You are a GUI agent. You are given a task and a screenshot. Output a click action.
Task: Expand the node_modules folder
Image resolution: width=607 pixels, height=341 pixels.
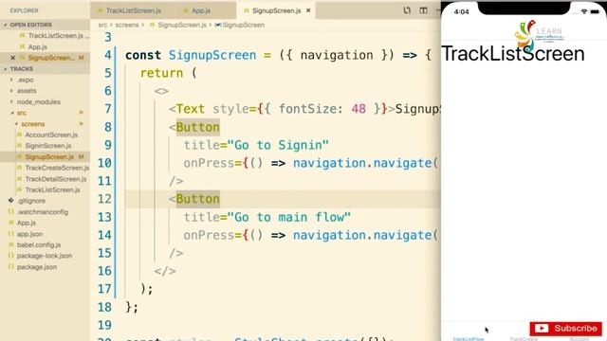(x=38, y=101)
